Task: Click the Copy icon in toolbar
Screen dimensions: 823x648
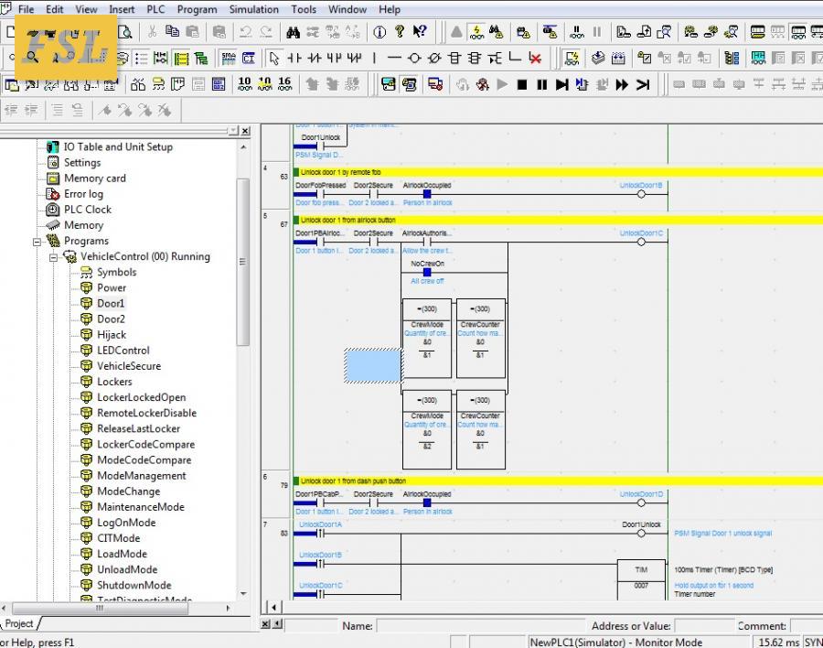Action: 172,32
